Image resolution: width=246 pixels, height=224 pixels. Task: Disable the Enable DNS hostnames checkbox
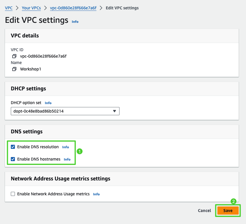tap(13, 159)
